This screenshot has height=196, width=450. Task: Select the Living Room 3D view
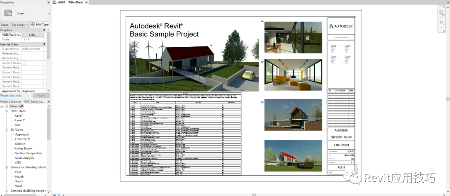coord(23,148)
